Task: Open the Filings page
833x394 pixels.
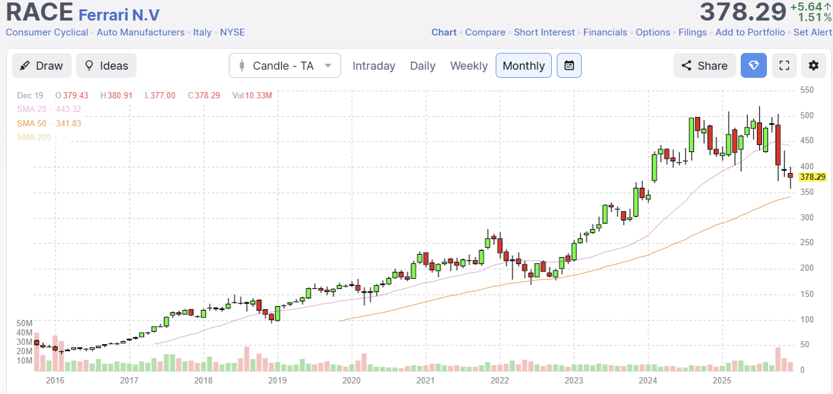Action: pos(693,32)
